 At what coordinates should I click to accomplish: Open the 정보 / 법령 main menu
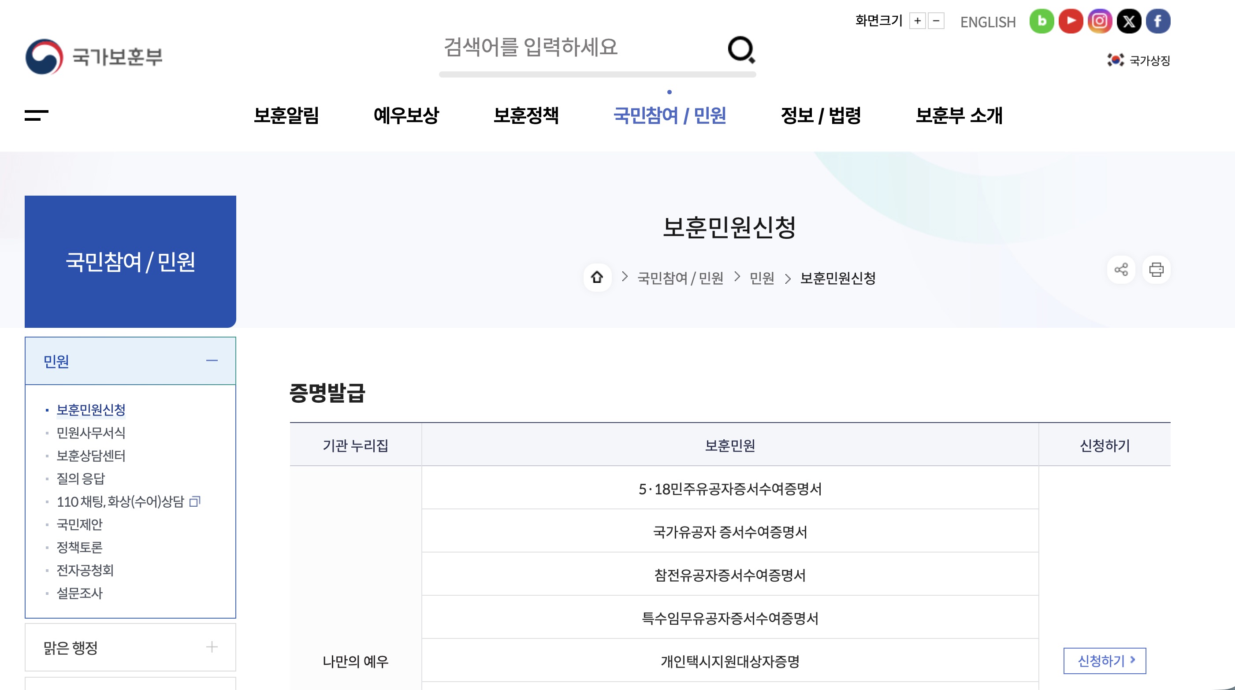coord(820,115)
